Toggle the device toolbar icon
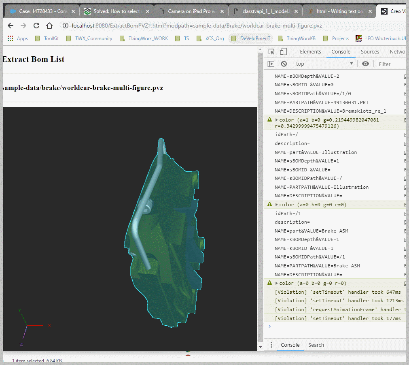The height and width of the screenshot is (365, 409). tap(283, 51)
